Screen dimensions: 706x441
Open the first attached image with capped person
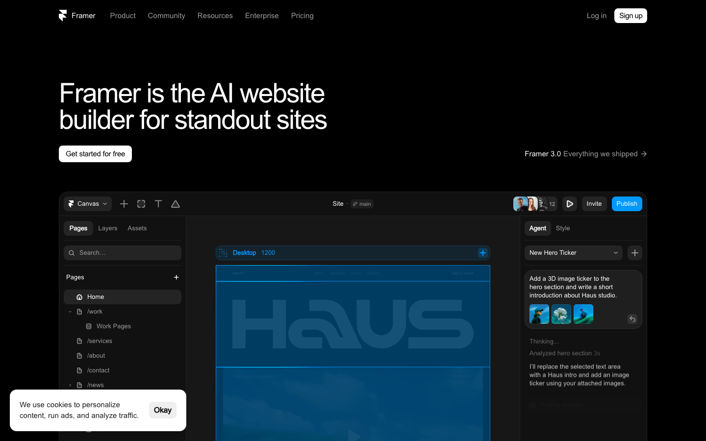(539, 314)
